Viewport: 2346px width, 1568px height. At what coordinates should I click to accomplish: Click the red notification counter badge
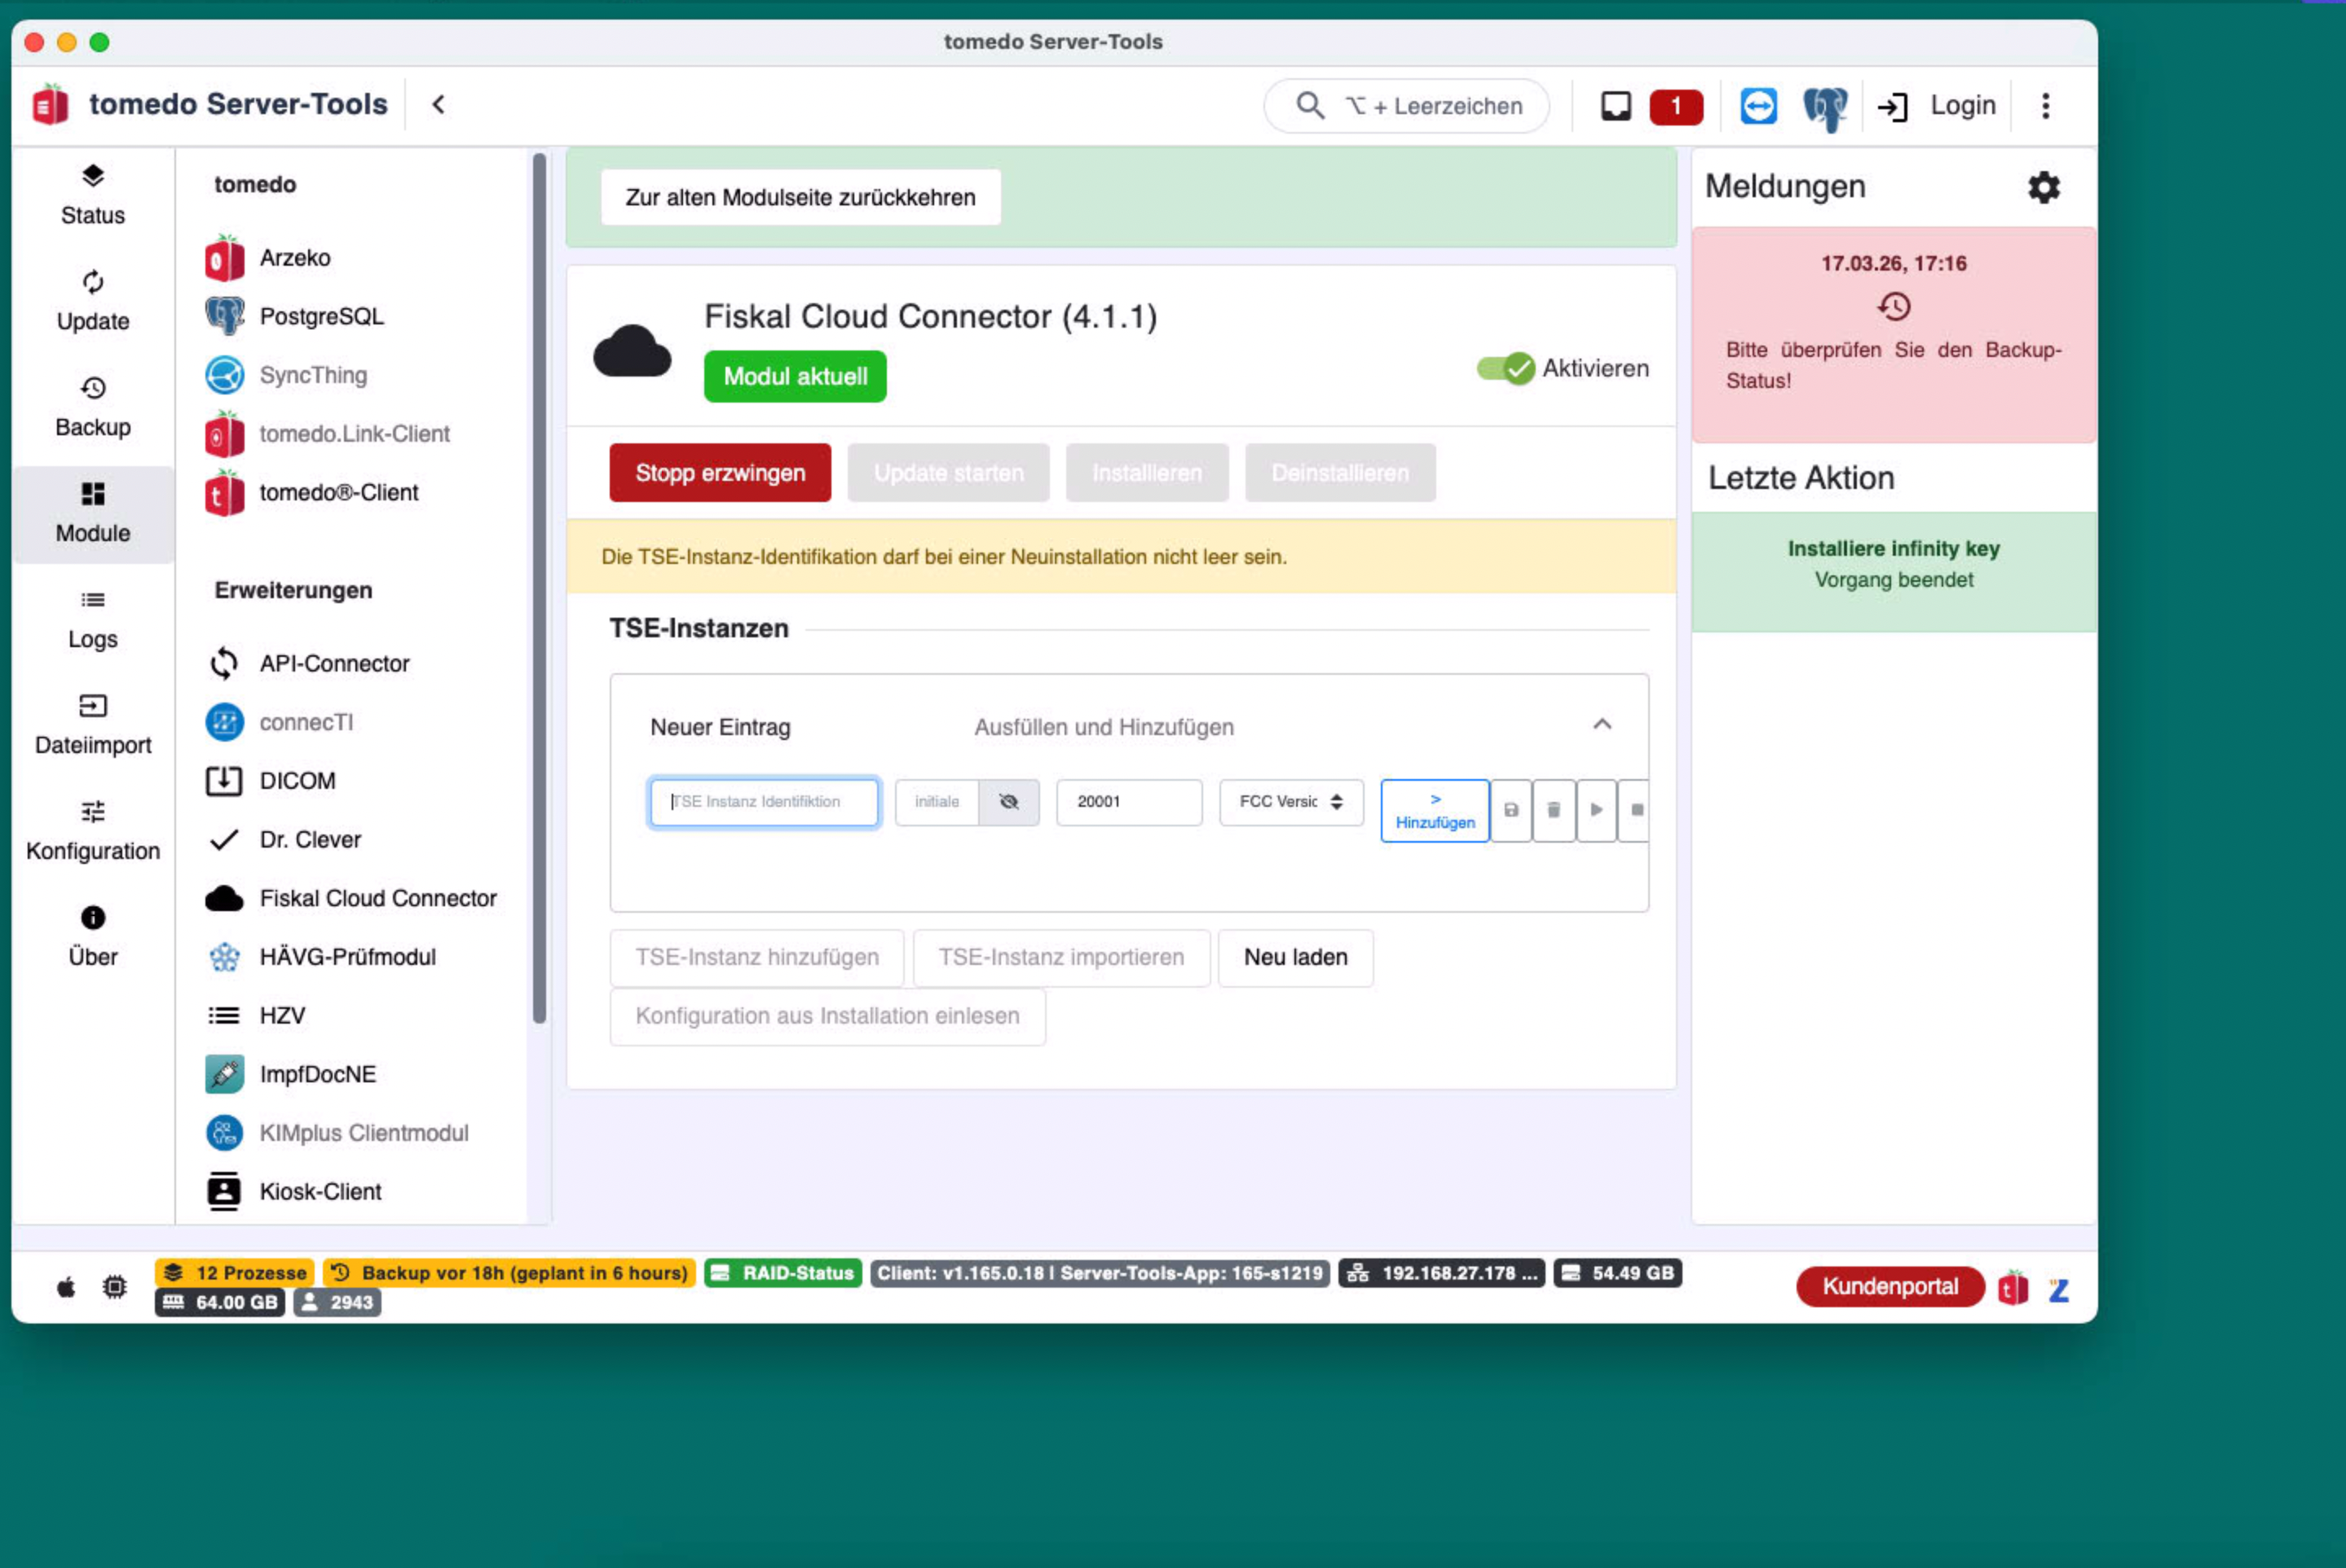point(1676,106)
